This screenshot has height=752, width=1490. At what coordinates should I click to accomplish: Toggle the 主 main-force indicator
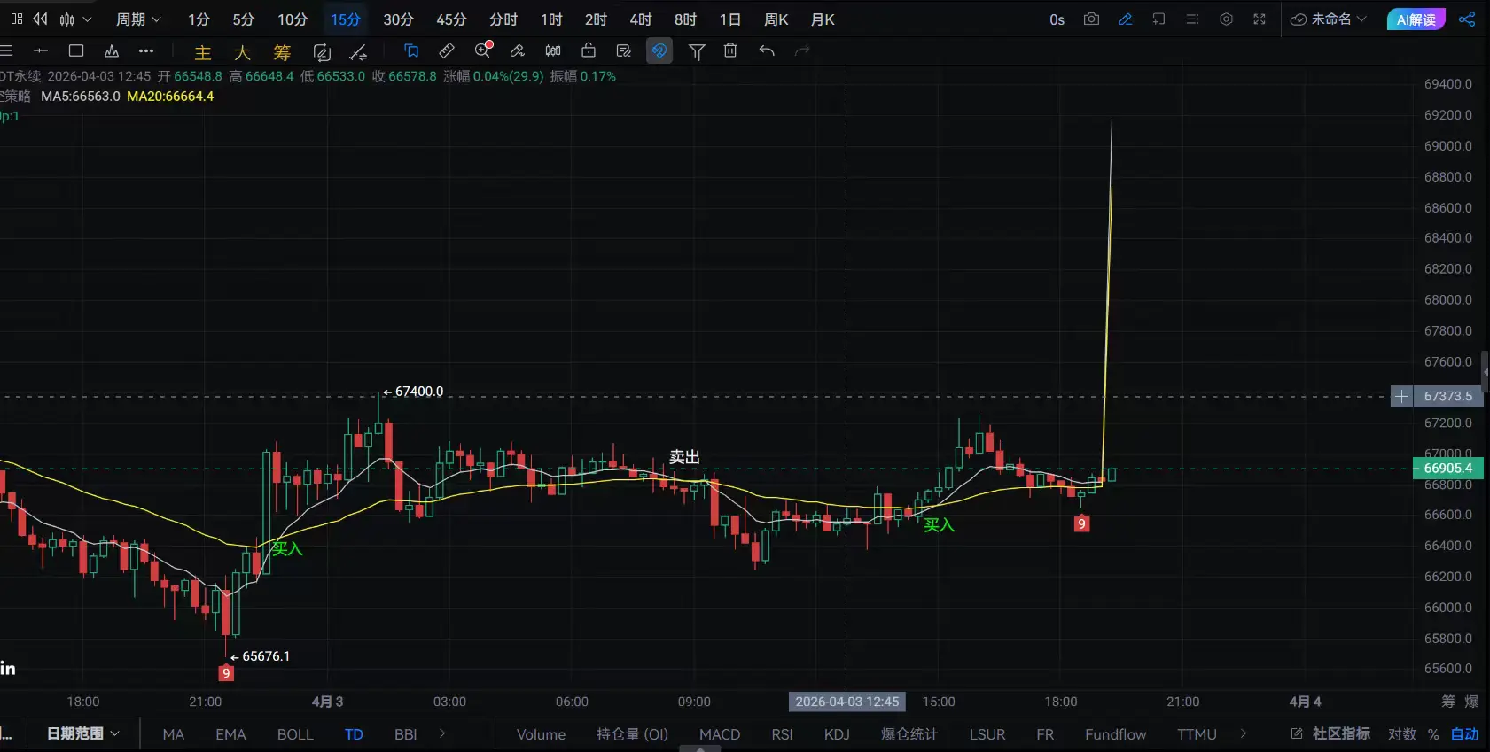(203, 52)
